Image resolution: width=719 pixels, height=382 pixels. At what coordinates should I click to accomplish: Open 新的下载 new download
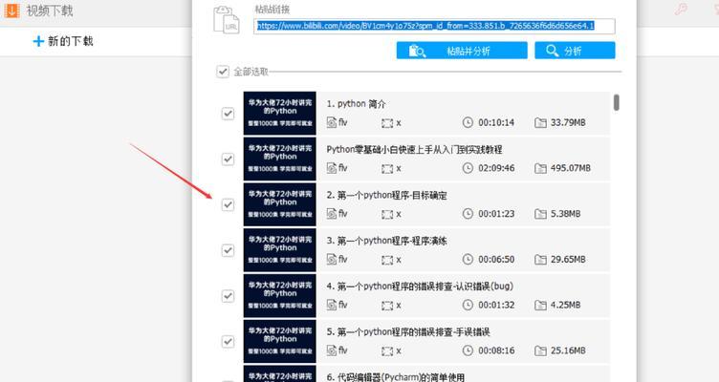click(x=63, y=41)
